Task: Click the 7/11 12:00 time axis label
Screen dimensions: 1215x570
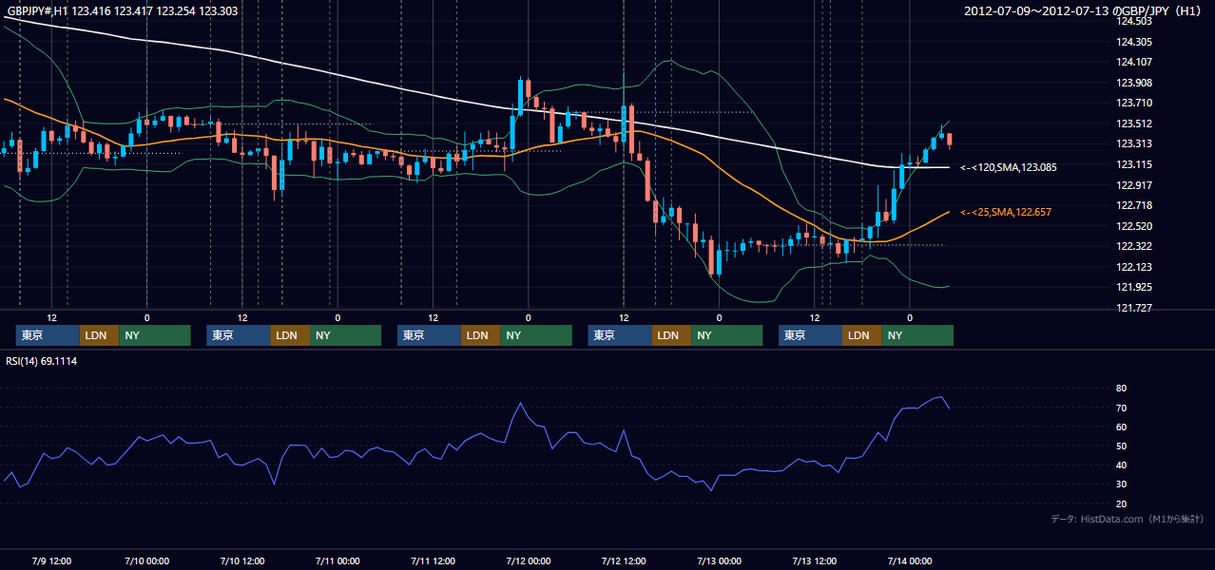Action: click(x=433, y=560)
